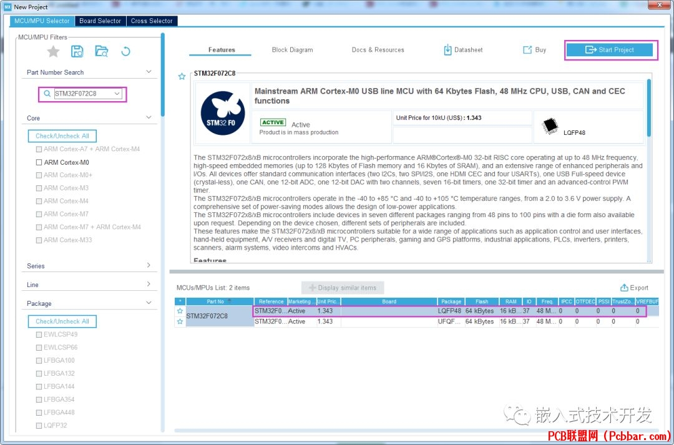Collapse the Part Number Search section
The width and height of the screenshot is (674, 445).
tap(149, 72)
